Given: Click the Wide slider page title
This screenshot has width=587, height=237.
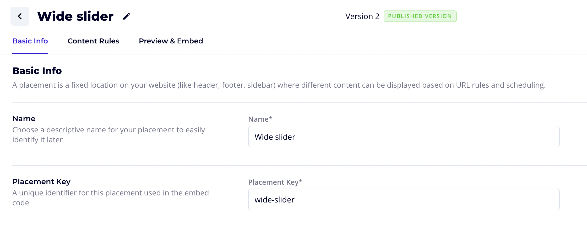Looking at the screenshot, I should click(x=75, y=16).
